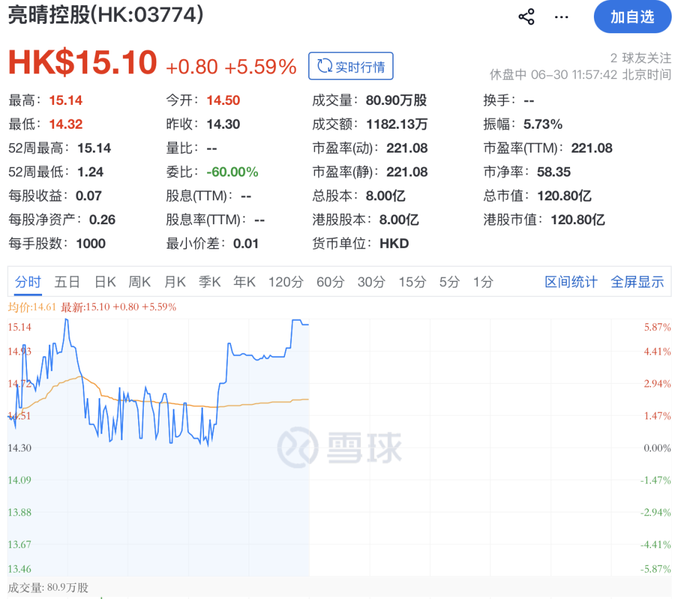This screenshot has width=678, height=599.
Task: Select the 30分 interval tab
Action: coord(372,282)
